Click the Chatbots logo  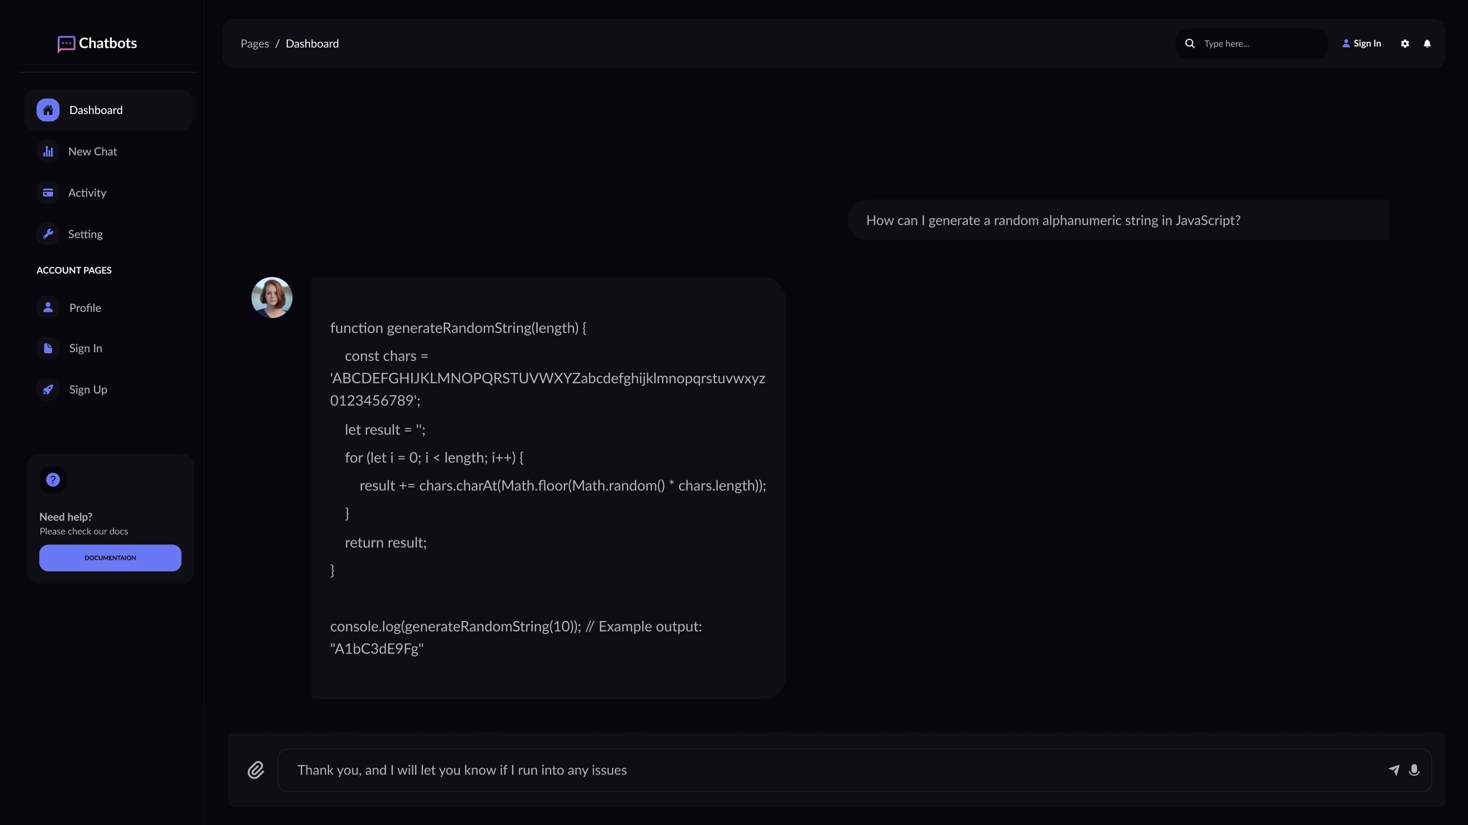coord(97,43)
